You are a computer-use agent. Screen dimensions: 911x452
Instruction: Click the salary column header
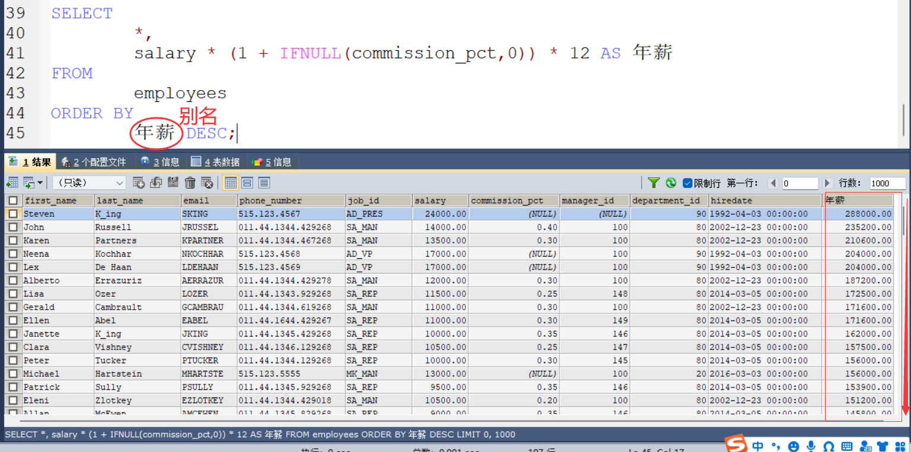click(x=440, y=200)
